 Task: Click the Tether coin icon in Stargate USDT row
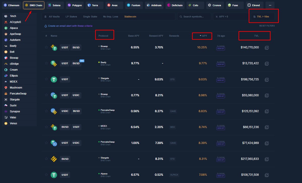54,80
